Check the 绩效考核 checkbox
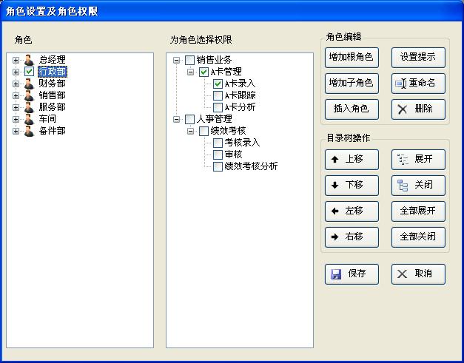 [204, 132]
